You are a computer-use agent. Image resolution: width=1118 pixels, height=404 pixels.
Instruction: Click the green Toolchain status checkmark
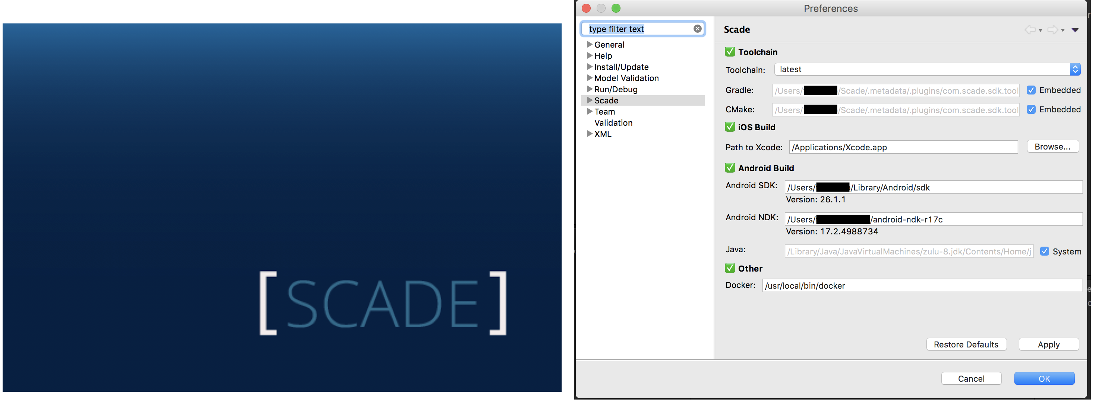pos(730,52)
